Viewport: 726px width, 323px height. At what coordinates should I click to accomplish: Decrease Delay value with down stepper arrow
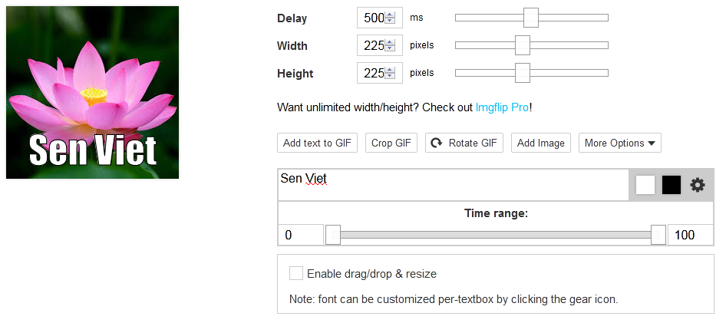390,21
